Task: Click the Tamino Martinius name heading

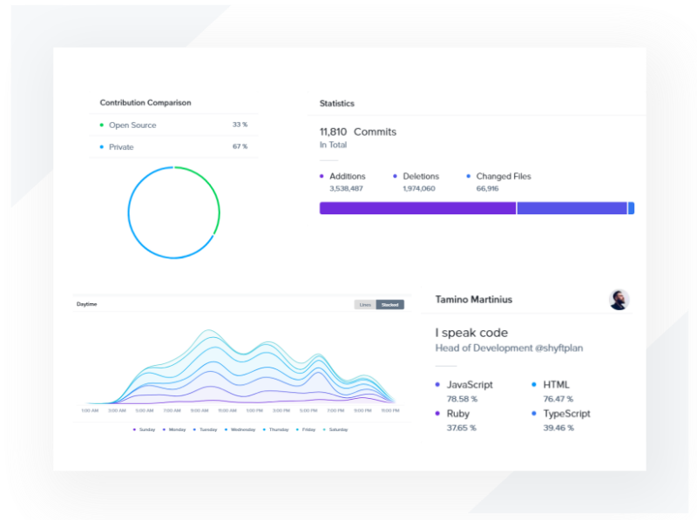Action: [x=473, y=300]
